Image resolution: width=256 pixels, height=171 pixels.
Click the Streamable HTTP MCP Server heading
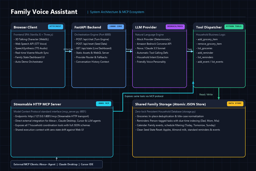pos(37,104)
